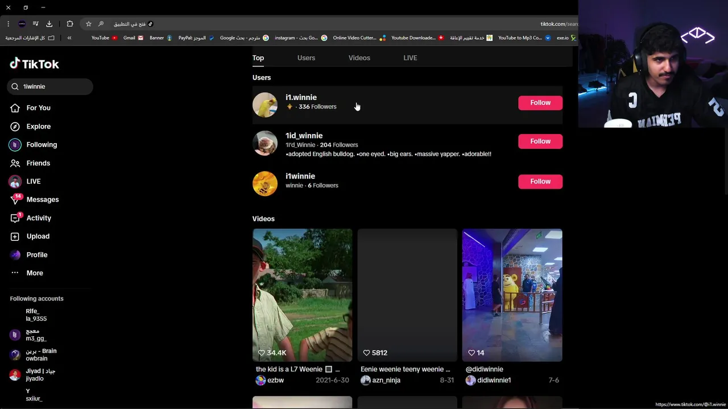Open the browser media control icon
The image size is (728, 409).
point(35,24)
